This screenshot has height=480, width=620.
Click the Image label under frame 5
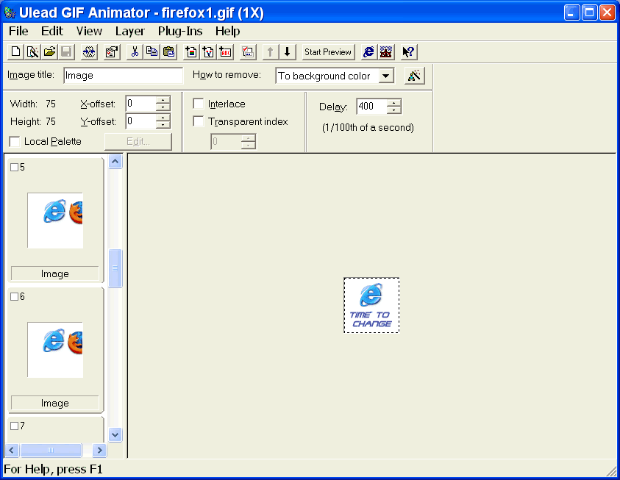point(55,273)
